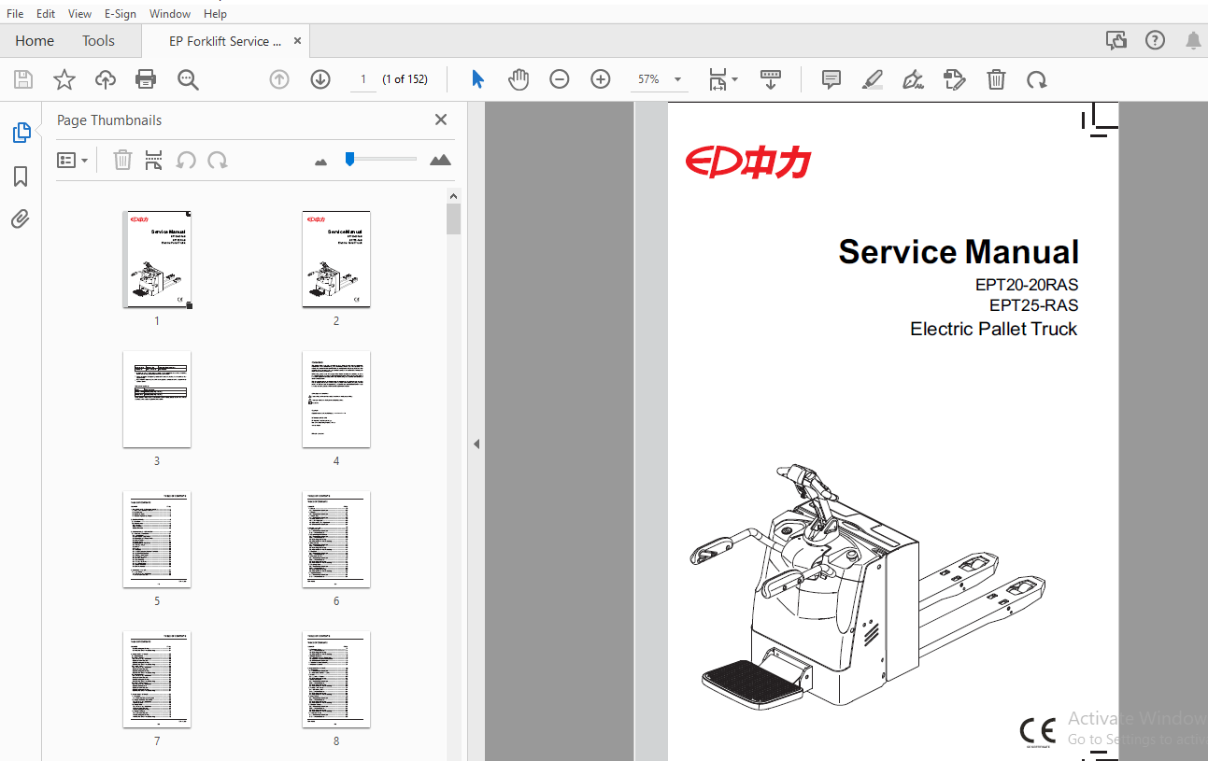Image resolution: width=1208 pixels, height=761 pixels.
Task: Click thumbnails panel scroll up arrow
Action: coord(454,196)
